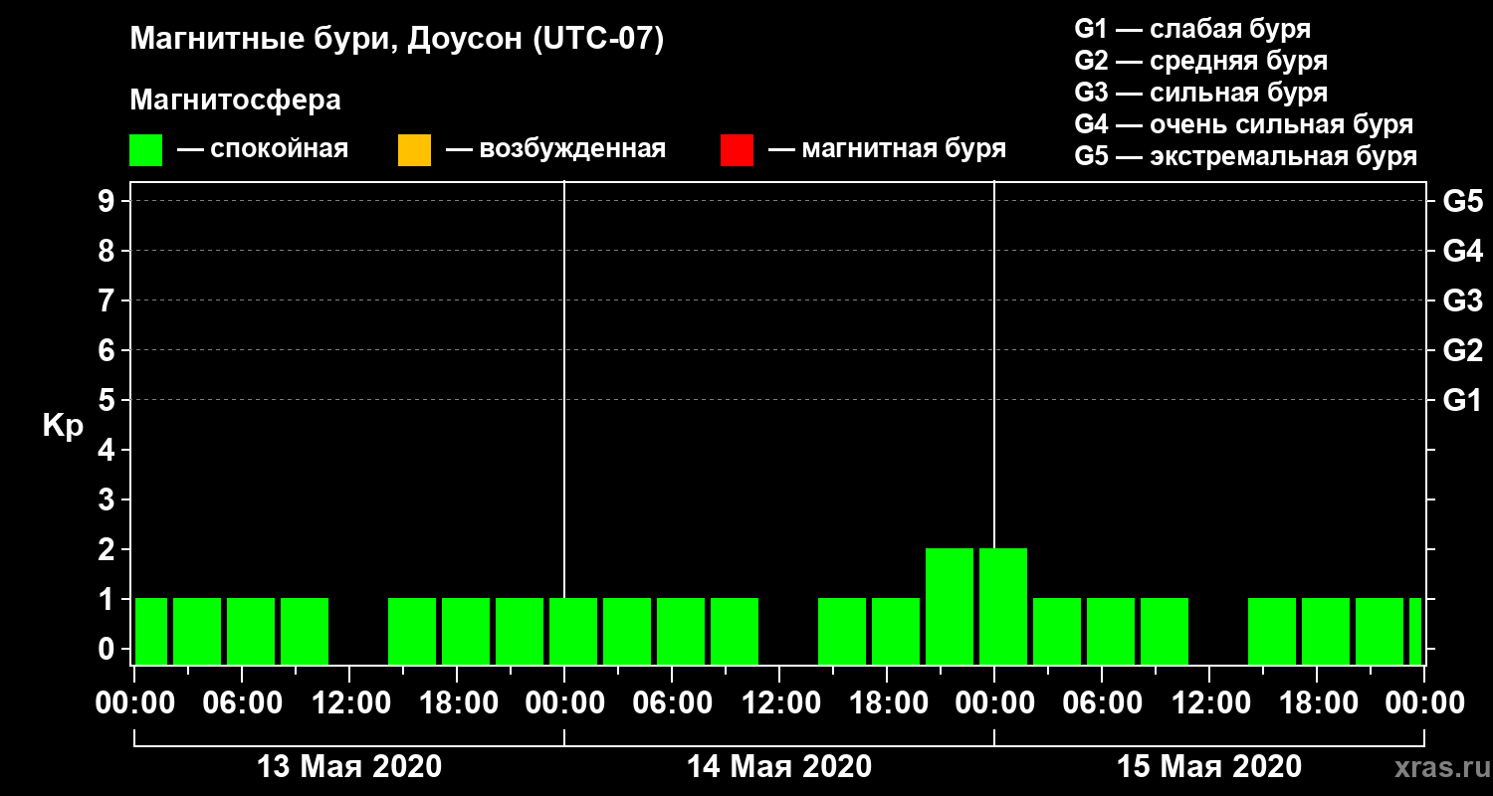Click the 'G3' label on the right axis
Screen dimensions: 1493x796
coord(1462,300)
